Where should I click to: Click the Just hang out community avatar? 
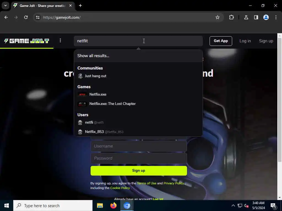click(x=80, y=76)
